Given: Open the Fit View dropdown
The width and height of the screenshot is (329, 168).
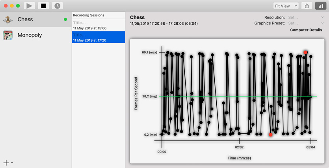Looking at the screenshot, I should [286, 6].
